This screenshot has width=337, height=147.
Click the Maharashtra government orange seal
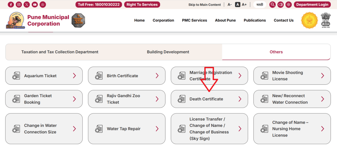point(309,20)
